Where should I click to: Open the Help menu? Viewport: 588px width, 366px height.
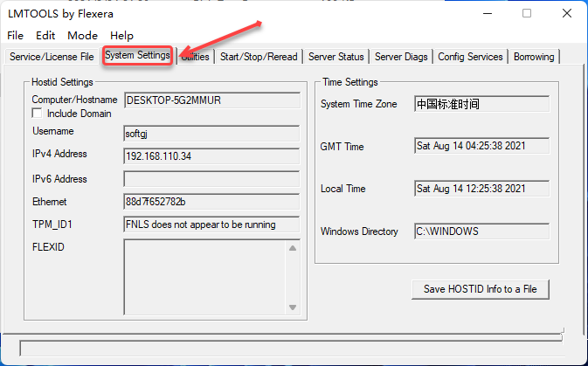(121, 36)
